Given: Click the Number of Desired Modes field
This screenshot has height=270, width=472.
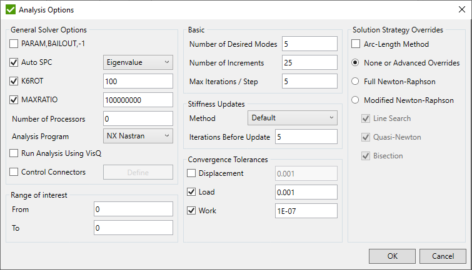Looking at the screenshot, I should 309,44.
